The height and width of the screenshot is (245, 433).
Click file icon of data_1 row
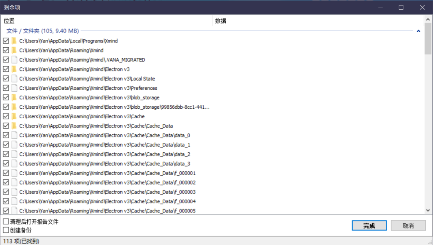(14, 145)
